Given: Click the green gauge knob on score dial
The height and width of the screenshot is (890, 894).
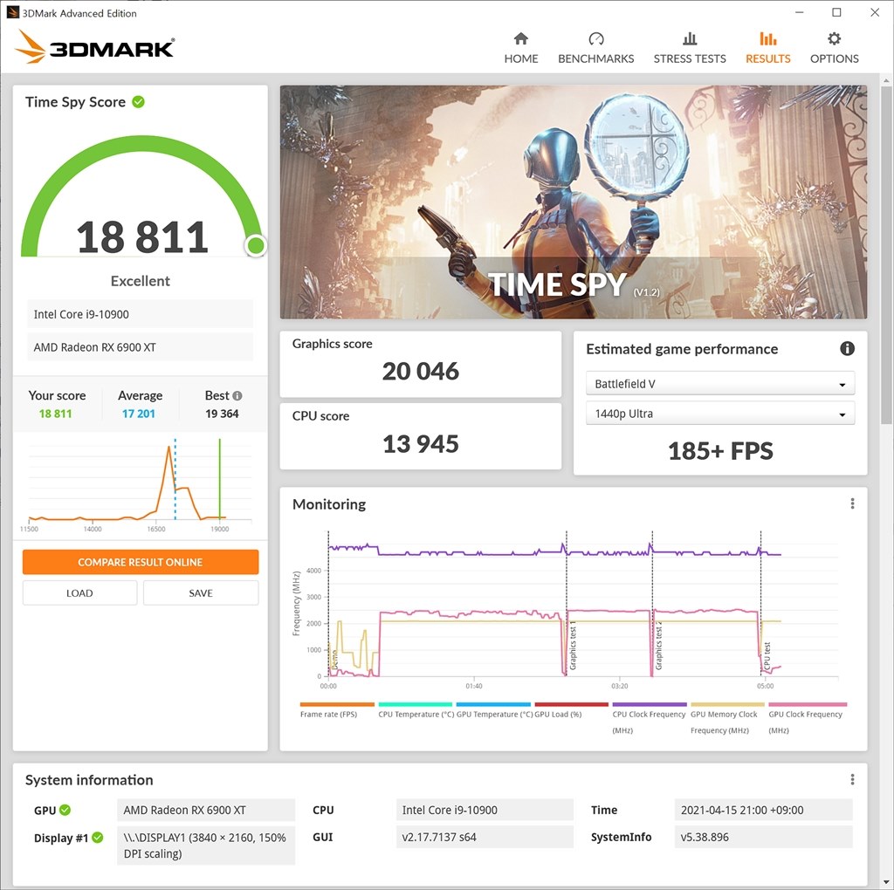Looking at the screenshot, I should point(256,245).
